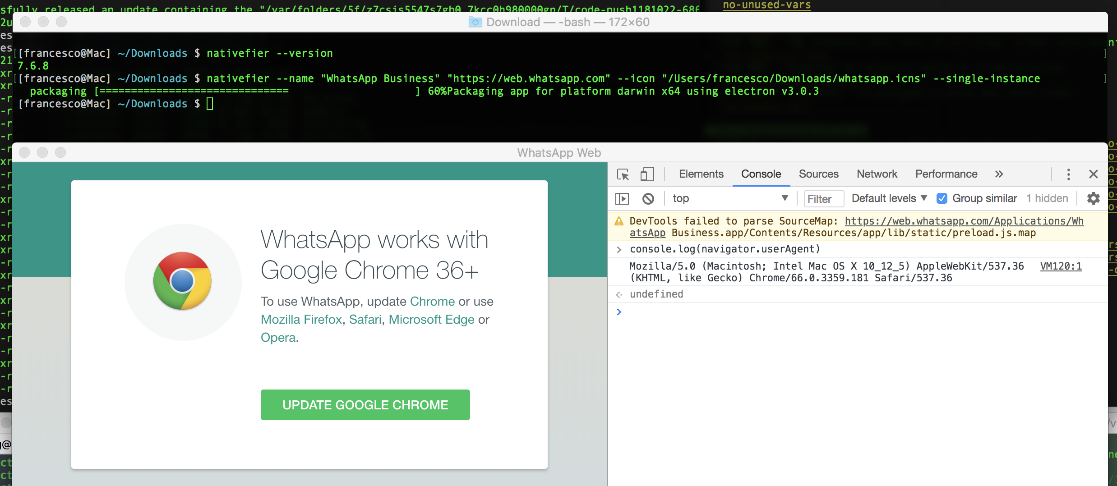This screenshot has width=1117, height=486.
Task: Switch to the Elements tab
Action: tap(701, 174)
